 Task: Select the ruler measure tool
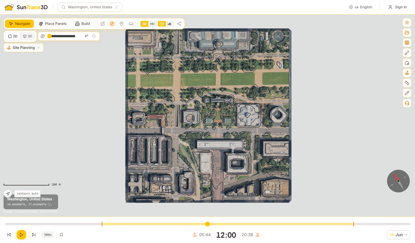pos(407,83)
